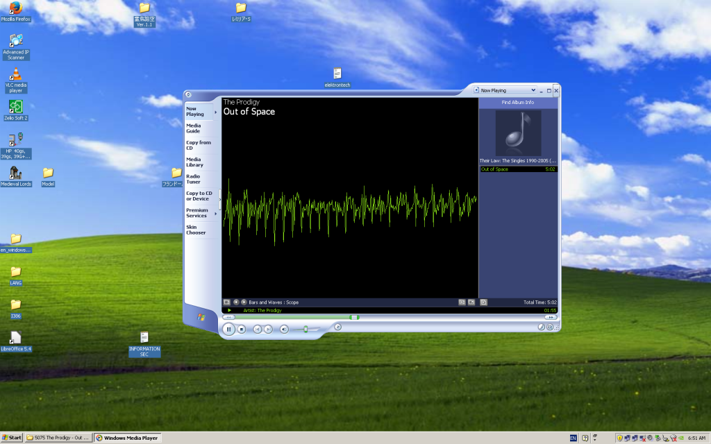711x444 pixels.
Task: Mute the sound with the speaker button
Action: [284, 329]
